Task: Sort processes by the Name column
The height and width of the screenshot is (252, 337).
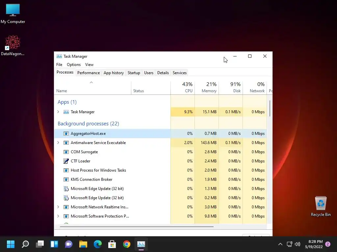Action: click(x=92, y=88)
